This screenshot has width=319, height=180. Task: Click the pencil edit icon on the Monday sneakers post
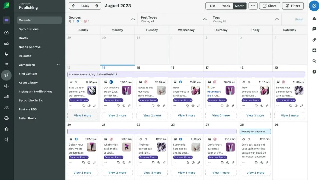[x=129, y=105]
